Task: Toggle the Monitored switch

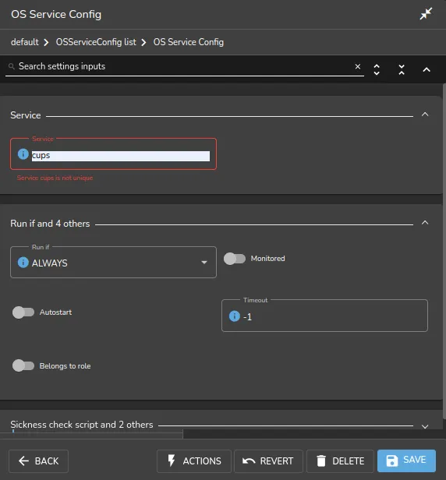Action: click(235, 259)
